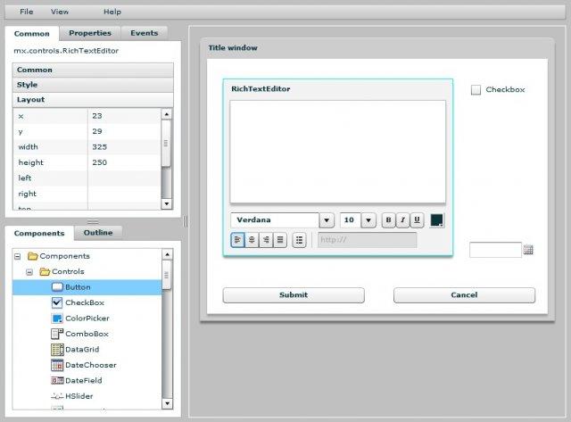Viewport: 571px width, 422px height.
Task: Collapse the Controls folder in tree
Action: click(30, 271)
